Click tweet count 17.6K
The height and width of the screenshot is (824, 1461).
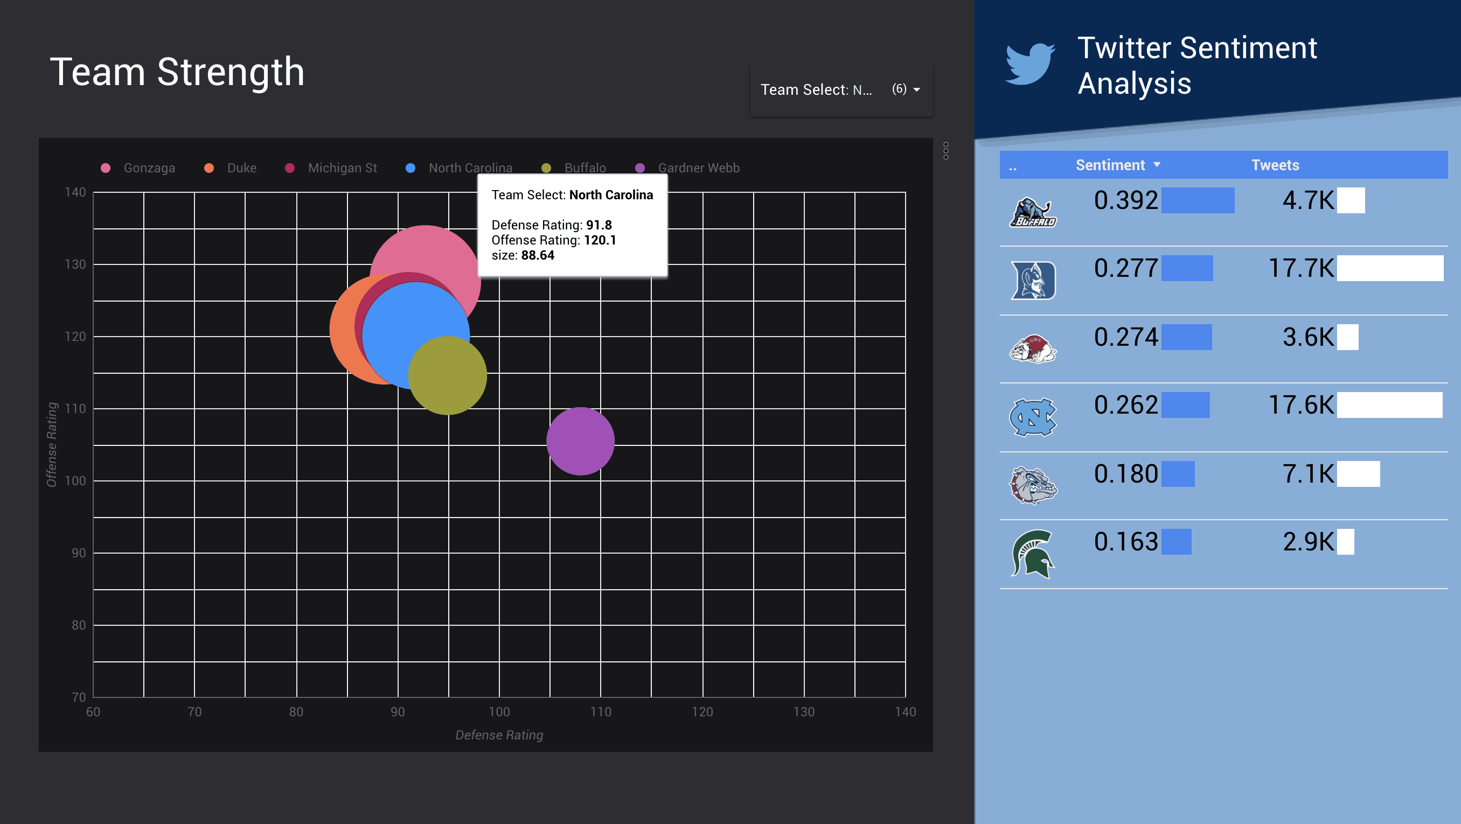point(1301,405)
